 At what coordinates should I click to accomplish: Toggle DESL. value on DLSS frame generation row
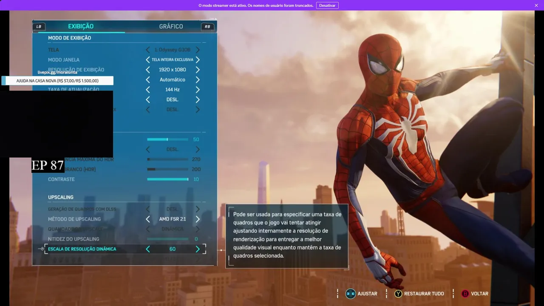point(173,209)
